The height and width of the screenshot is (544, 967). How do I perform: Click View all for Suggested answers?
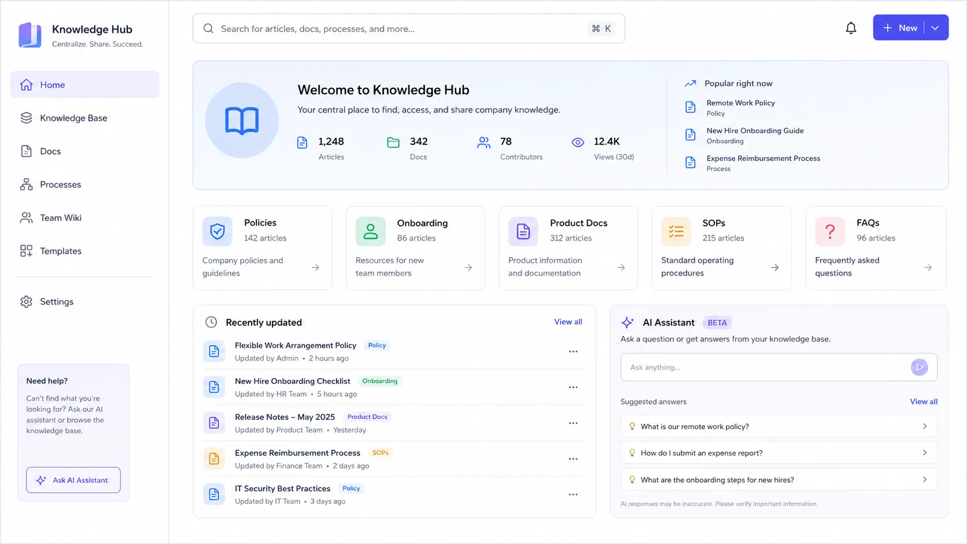pos(924,401)
